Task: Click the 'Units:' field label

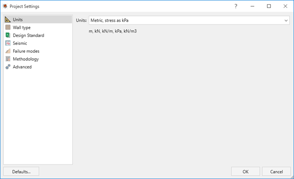Action: tap(82, 20)
